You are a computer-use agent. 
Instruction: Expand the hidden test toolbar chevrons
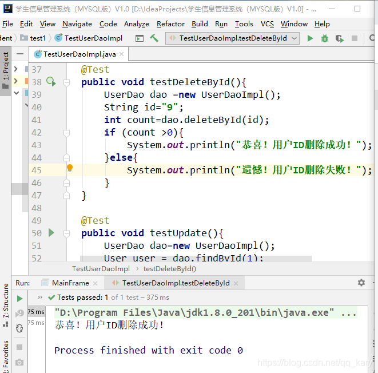(x=40, y=297)
